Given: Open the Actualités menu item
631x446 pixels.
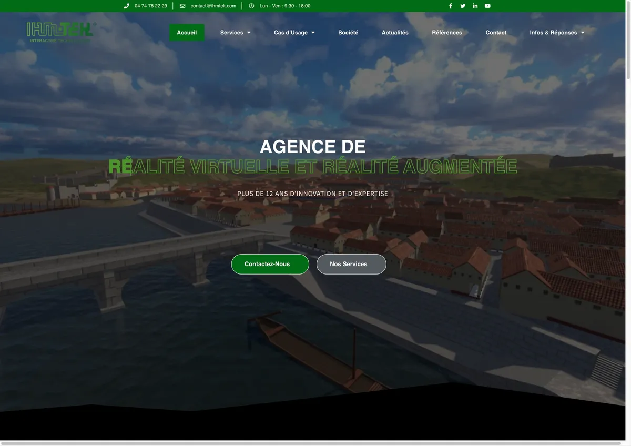Looking at the screenshot, I should [x=395, y=33].
